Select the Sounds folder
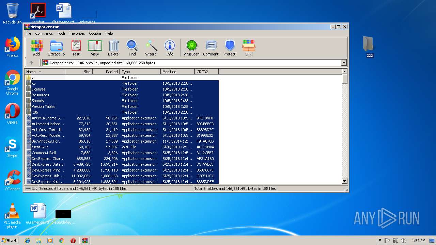The image size is (436, 245). pyautogui.click(x=122, y=101)
